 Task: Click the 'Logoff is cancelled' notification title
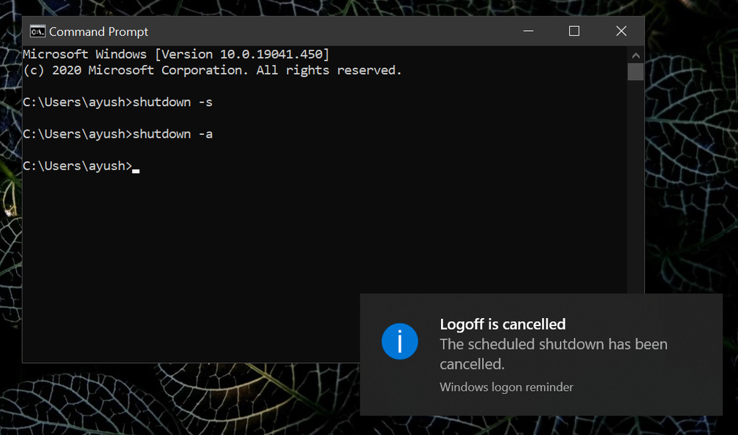click(x=502, y=324)
